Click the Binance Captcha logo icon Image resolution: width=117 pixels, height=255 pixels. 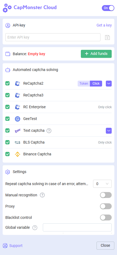(18, 154)
